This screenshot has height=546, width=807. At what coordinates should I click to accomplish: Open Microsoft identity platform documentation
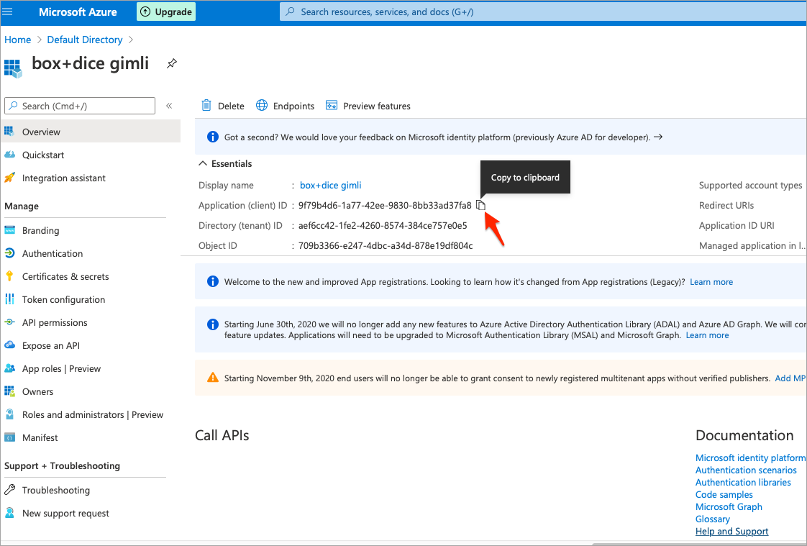(750, 458)
